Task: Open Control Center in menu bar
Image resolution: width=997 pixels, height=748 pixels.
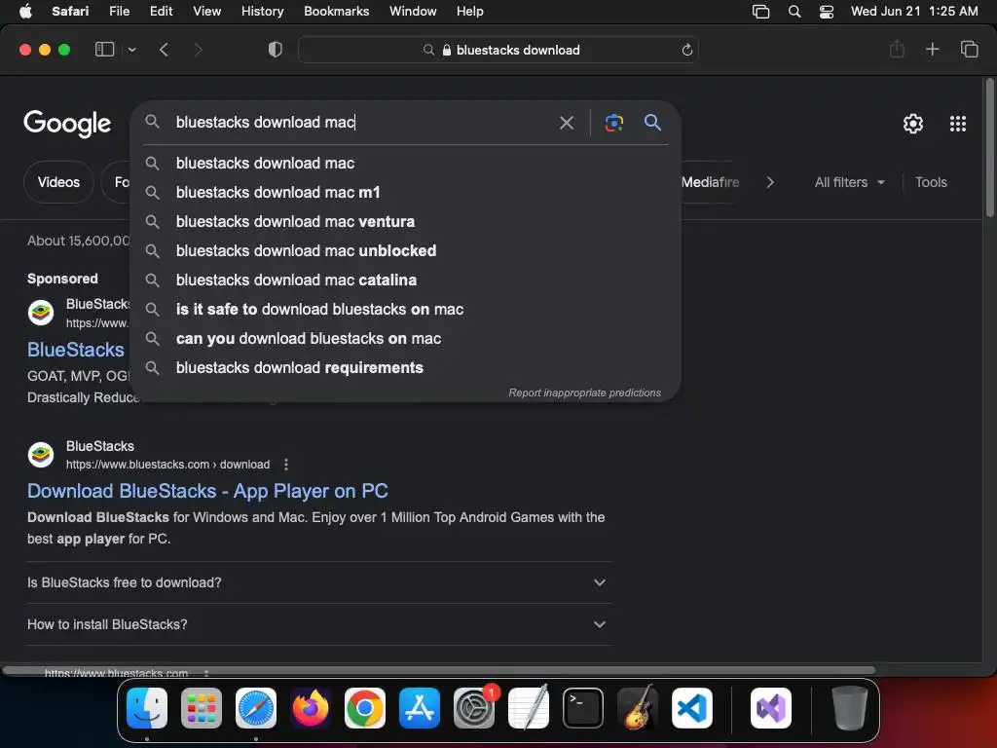Action: click(x=826, y=11)
